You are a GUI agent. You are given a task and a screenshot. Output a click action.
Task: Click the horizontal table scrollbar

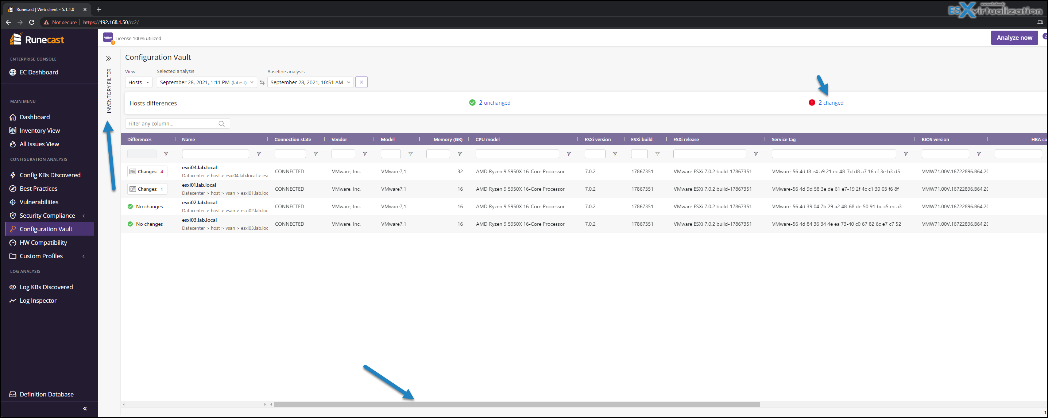point(517,405)
